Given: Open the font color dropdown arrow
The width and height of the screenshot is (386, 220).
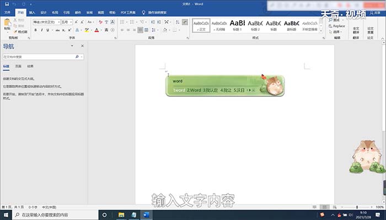Looking at the screenshot, I should pos(101,30).
